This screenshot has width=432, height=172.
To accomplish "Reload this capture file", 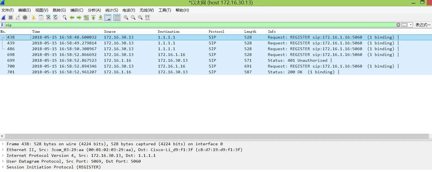I will [x=55, y=17].
